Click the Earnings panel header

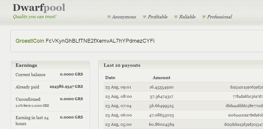pos(26,65)
